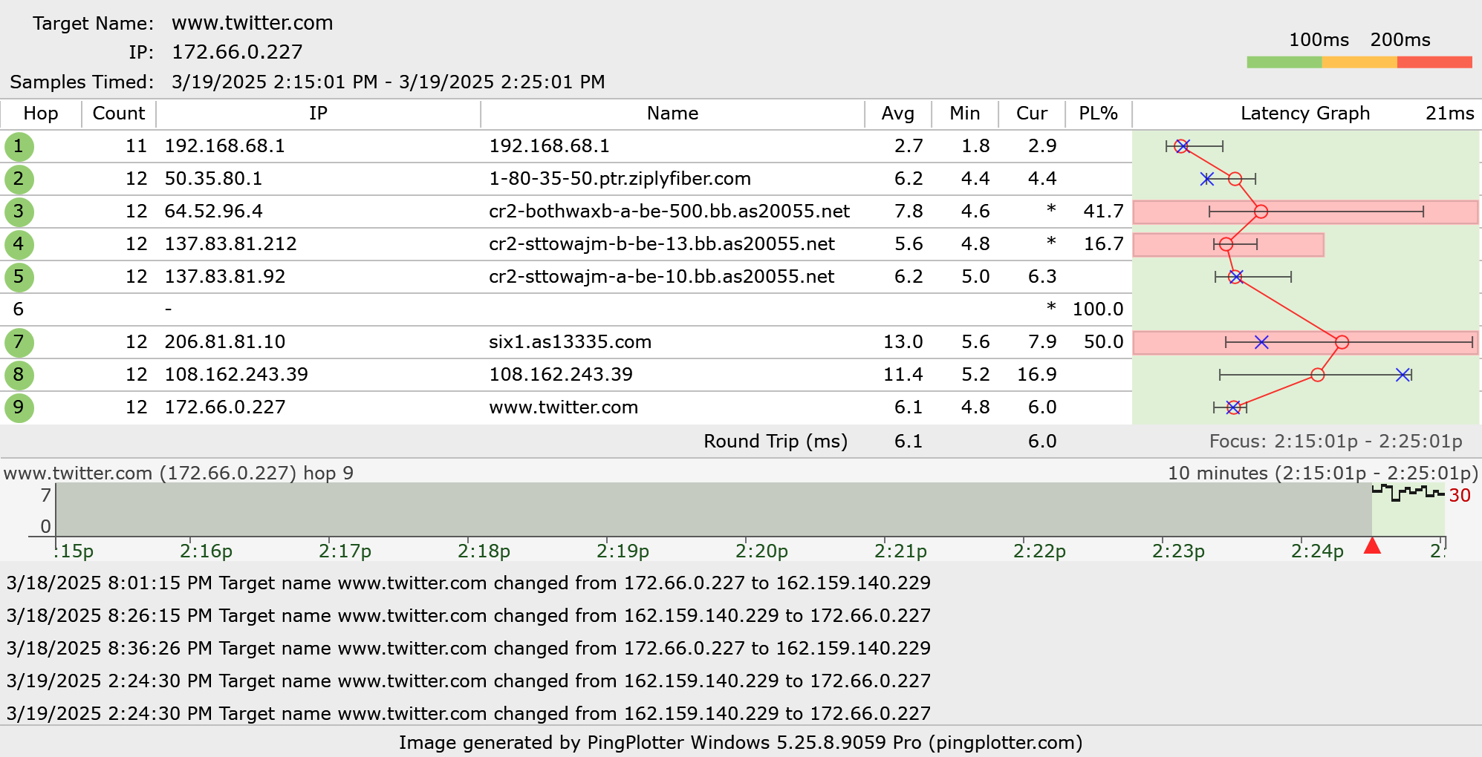The width and height of the screenshot is (1482, 757).
Task: Select IP cell 64.52.96.4
Action: (x=213, y=212)
